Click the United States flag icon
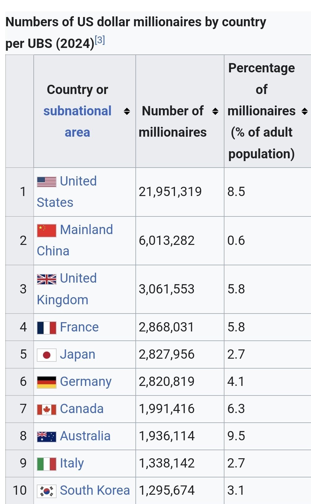Image resolution: width=311 pixels, height=504 pixels. [46, 182]
